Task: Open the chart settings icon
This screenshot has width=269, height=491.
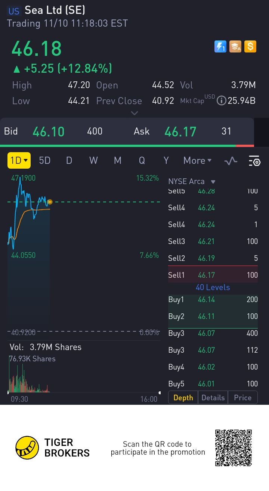Action: [x=254, y=161]
